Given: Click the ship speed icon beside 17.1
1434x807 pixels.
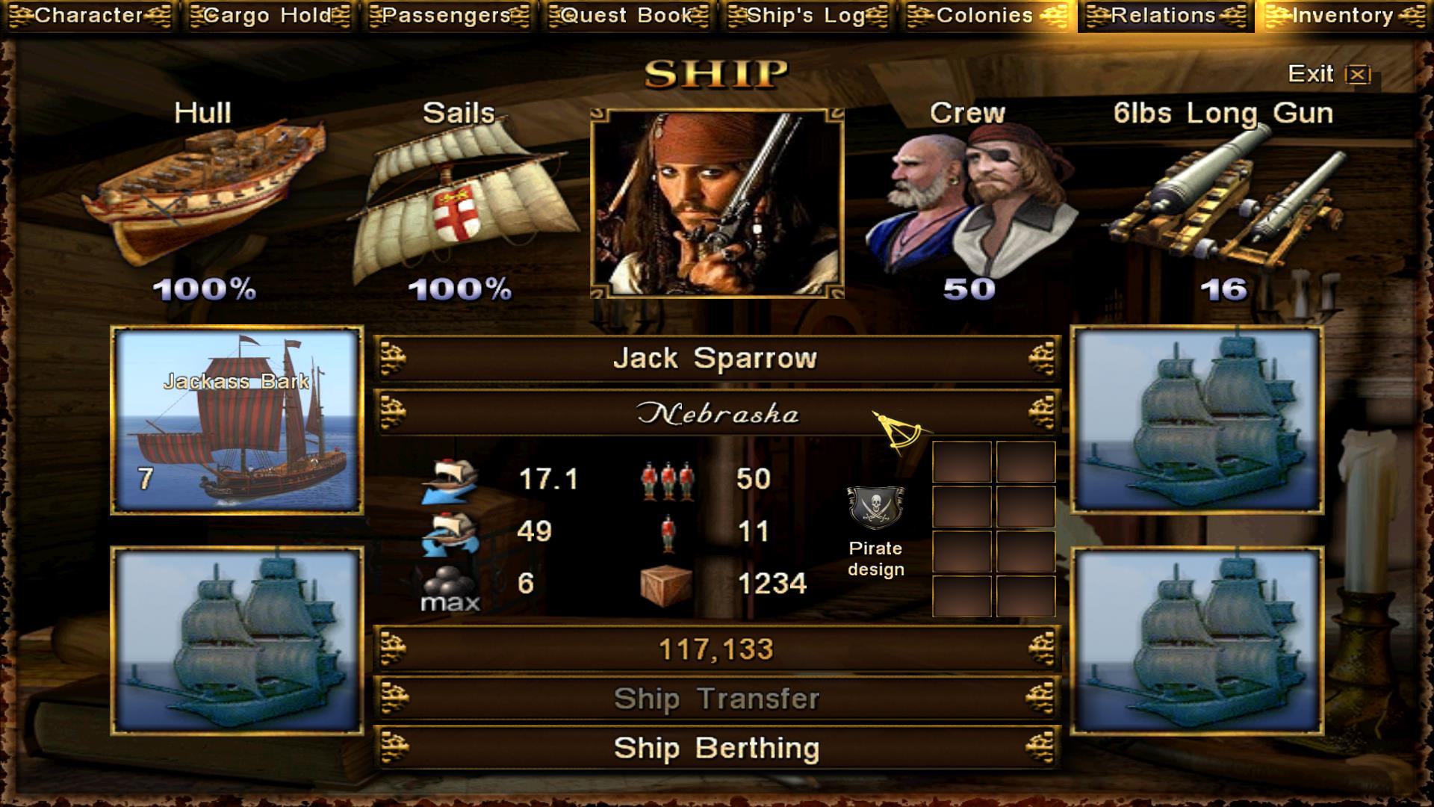Looking at the screenshot, I should click(x=450, y=480).
